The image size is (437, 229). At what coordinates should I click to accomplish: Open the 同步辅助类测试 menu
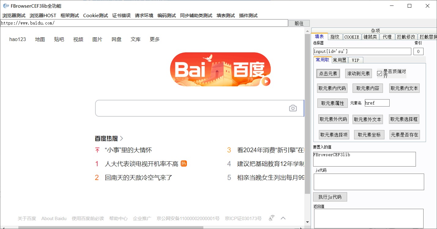tap(196, 16)
